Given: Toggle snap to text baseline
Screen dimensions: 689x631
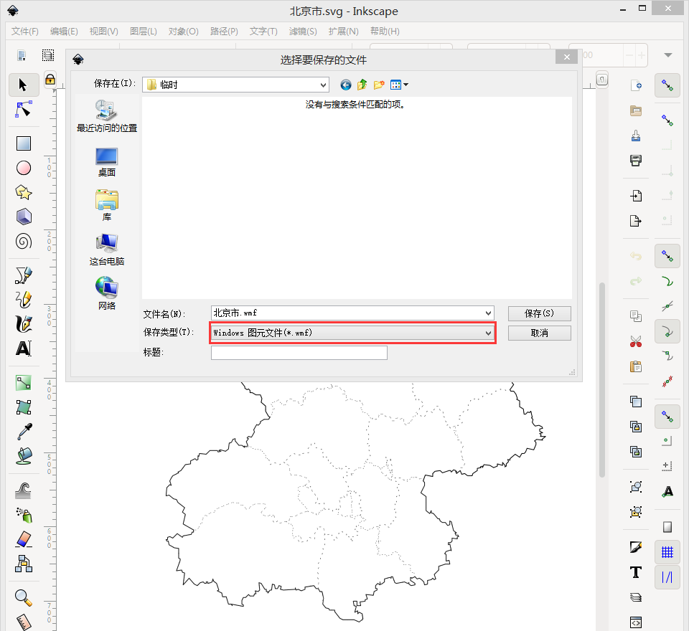Looking at the screenshot, I should (x=667, y=491).
